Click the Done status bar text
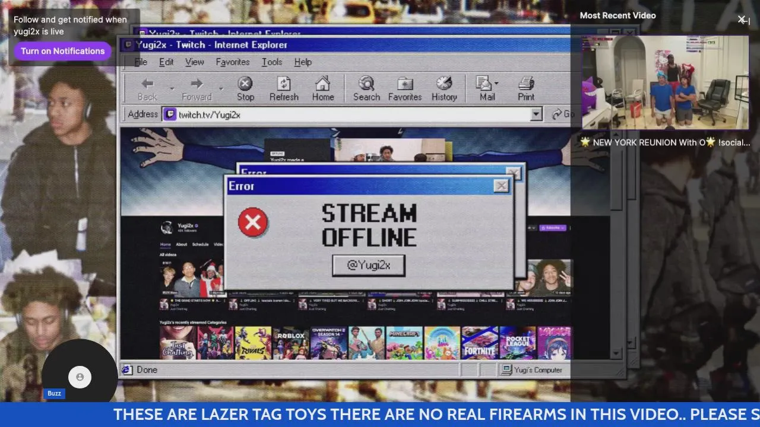The width and height of the screenshot is (760, 427). (x=147, y=369)
